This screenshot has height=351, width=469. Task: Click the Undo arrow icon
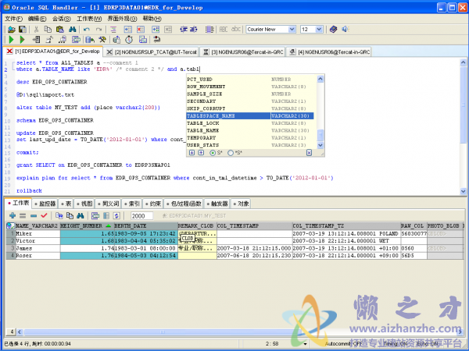(x=87, y=30)
